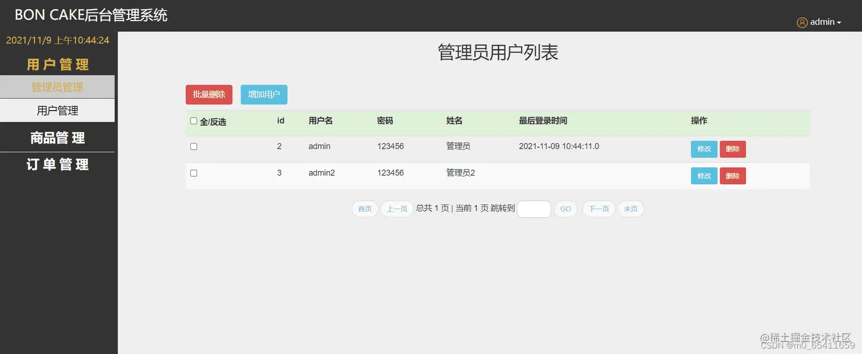
Task: Click 删除 to delete user admin2
Action: (733, 176)
